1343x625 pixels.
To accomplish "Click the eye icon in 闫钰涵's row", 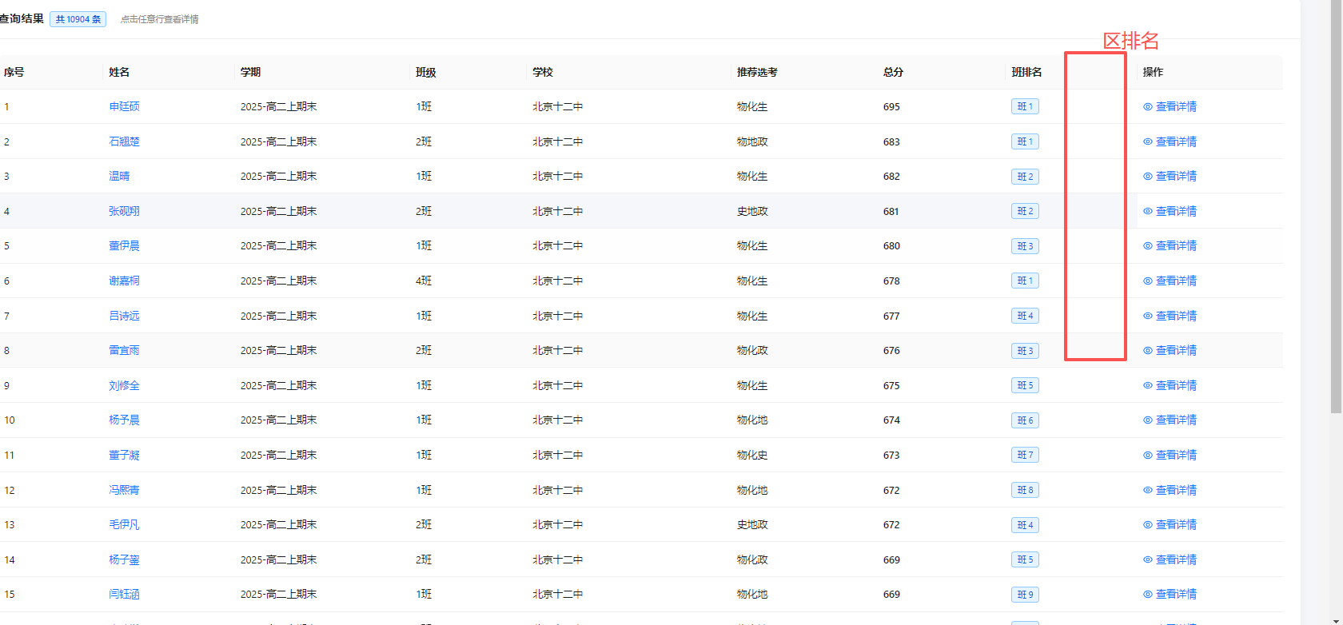I will point(1148,595).
